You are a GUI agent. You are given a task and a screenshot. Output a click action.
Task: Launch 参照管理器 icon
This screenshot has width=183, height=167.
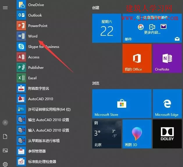(x=21, y=151)
